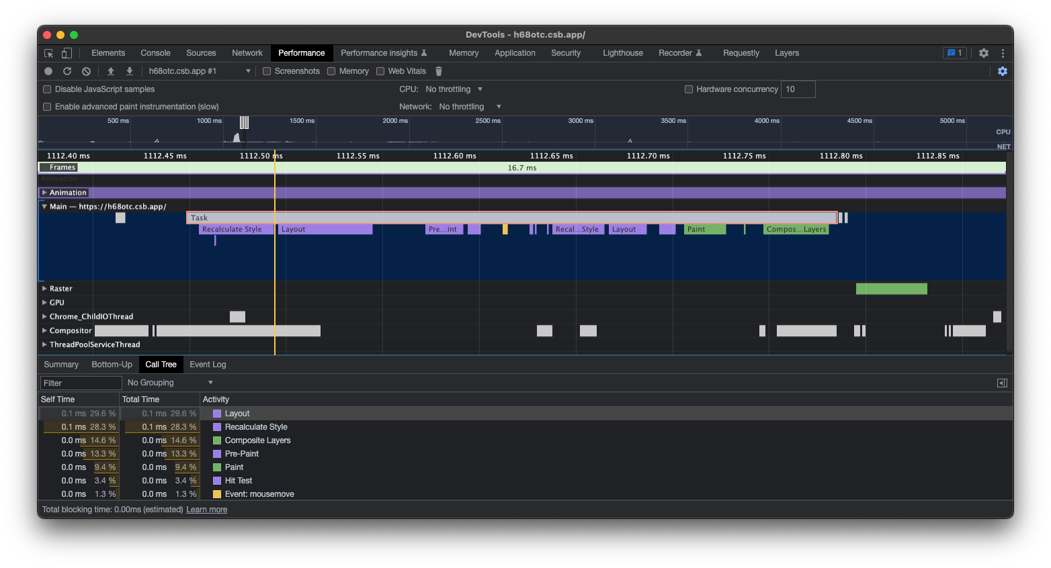Toggle the device toolbar icon
Screen dimensions: 1051x568
[67, 53]
